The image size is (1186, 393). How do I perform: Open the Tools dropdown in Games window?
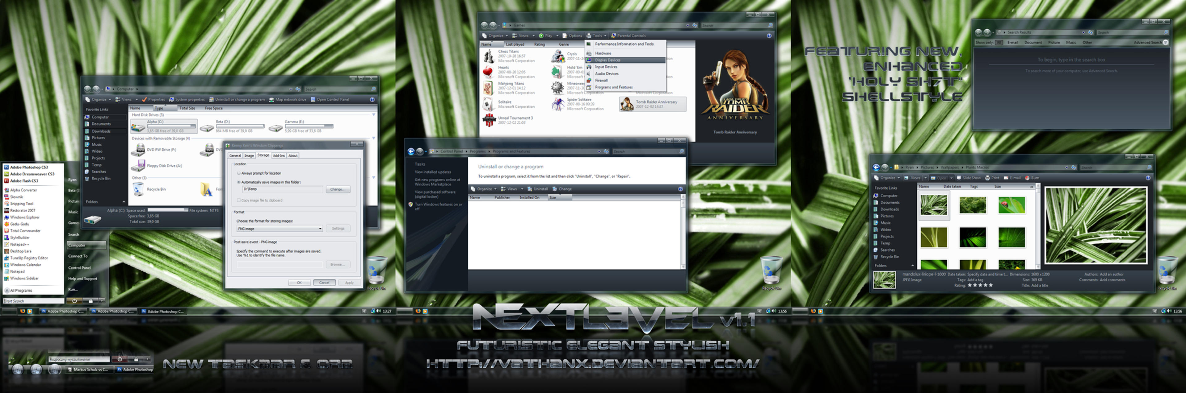coord(596,35)
